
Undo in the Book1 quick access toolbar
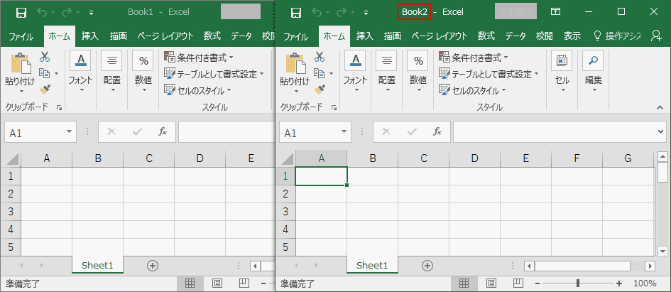coord(43,12)
